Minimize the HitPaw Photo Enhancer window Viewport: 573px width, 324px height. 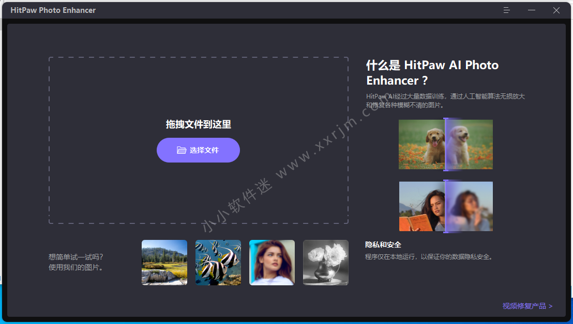pyautogui.click(x=531, y=10)
